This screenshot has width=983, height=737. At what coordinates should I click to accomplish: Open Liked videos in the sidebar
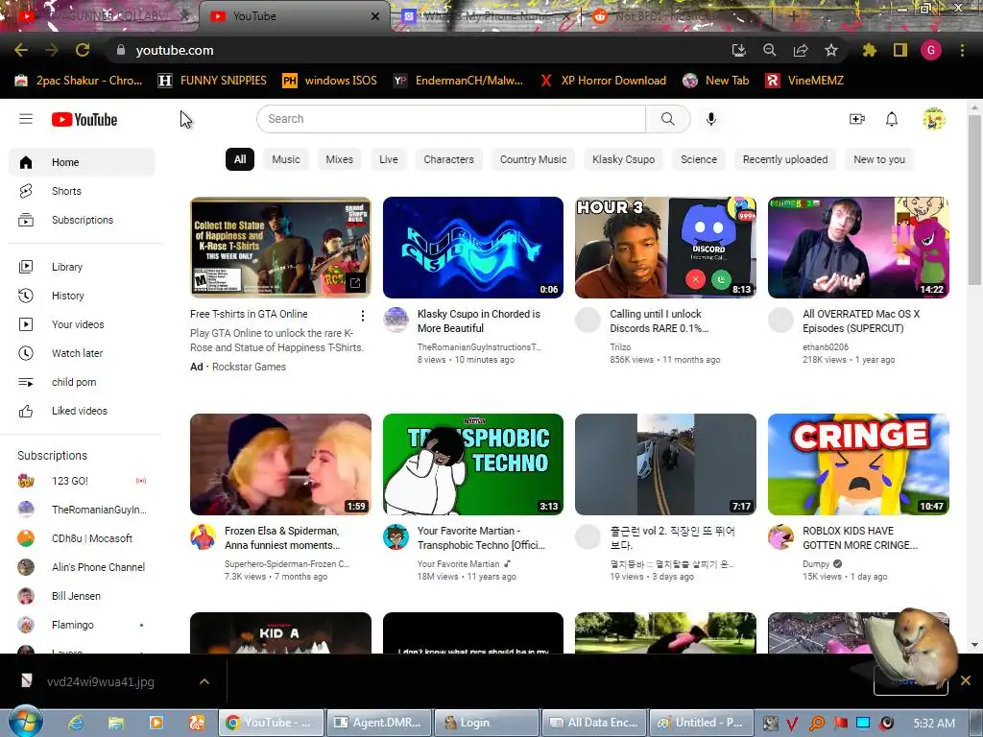pyautogui.click(x=82, y=411)
